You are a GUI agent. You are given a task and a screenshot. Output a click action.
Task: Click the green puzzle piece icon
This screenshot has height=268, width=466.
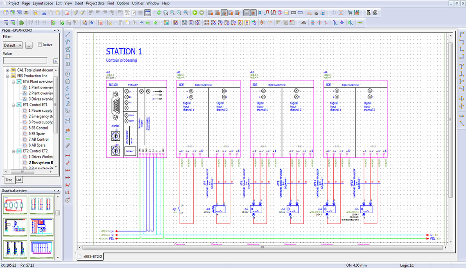21,23
